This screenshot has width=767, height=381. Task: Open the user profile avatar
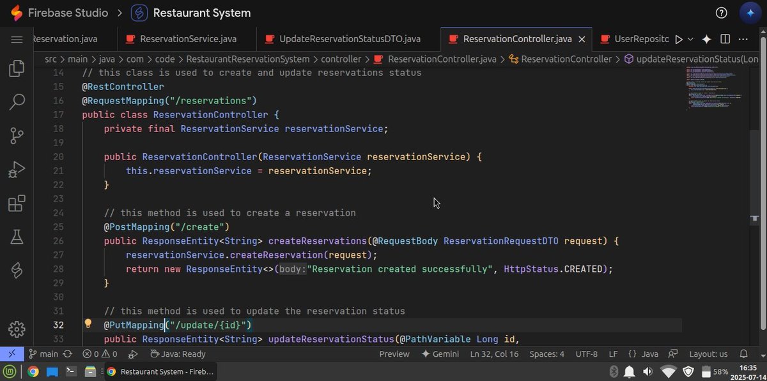(750, 13)
